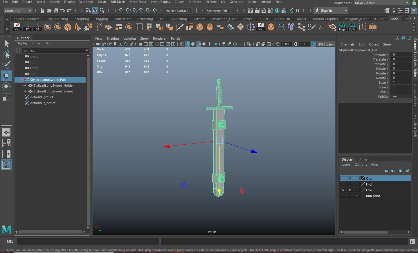Click the CP shelf button

click(x=37, y=27)
